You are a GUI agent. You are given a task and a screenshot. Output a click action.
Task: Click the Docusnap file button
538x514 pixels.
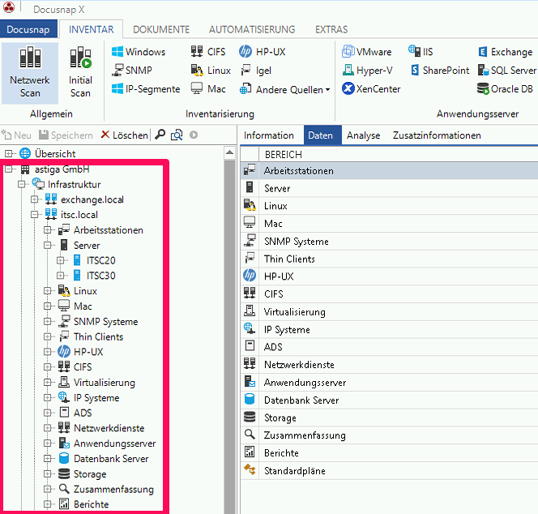click(x=28, y=29)
